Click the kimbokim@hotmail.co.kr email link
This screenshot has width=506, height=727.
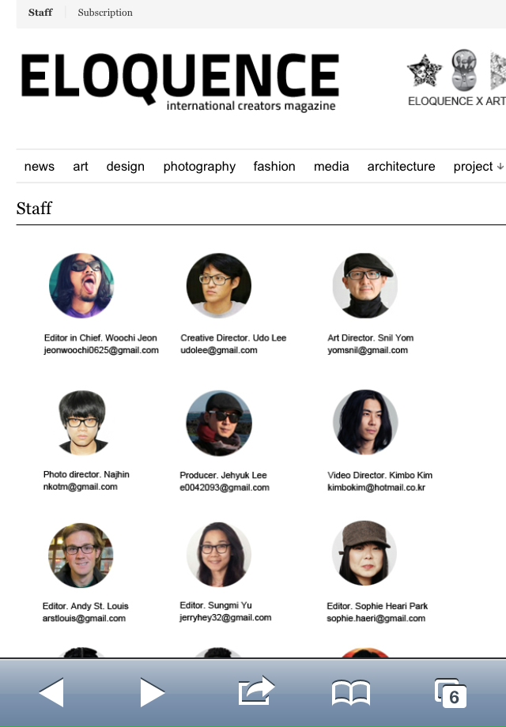click(376, 488)
